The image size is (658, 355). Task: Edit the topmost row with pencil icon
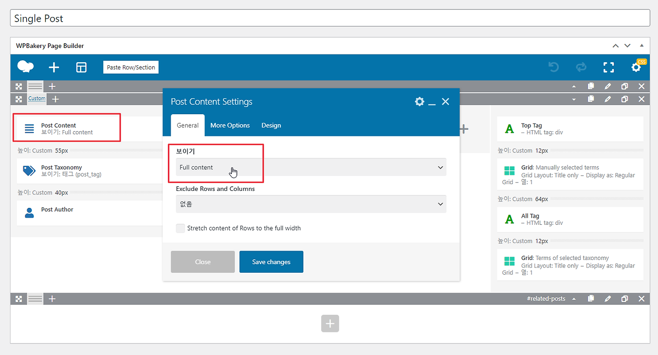608,86
